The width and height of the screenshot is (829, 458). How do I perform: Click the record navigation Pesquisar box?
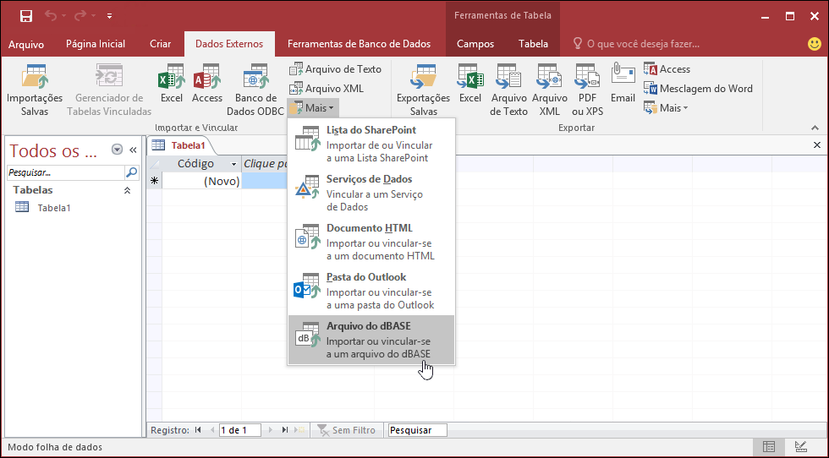[x=418, y=430]
